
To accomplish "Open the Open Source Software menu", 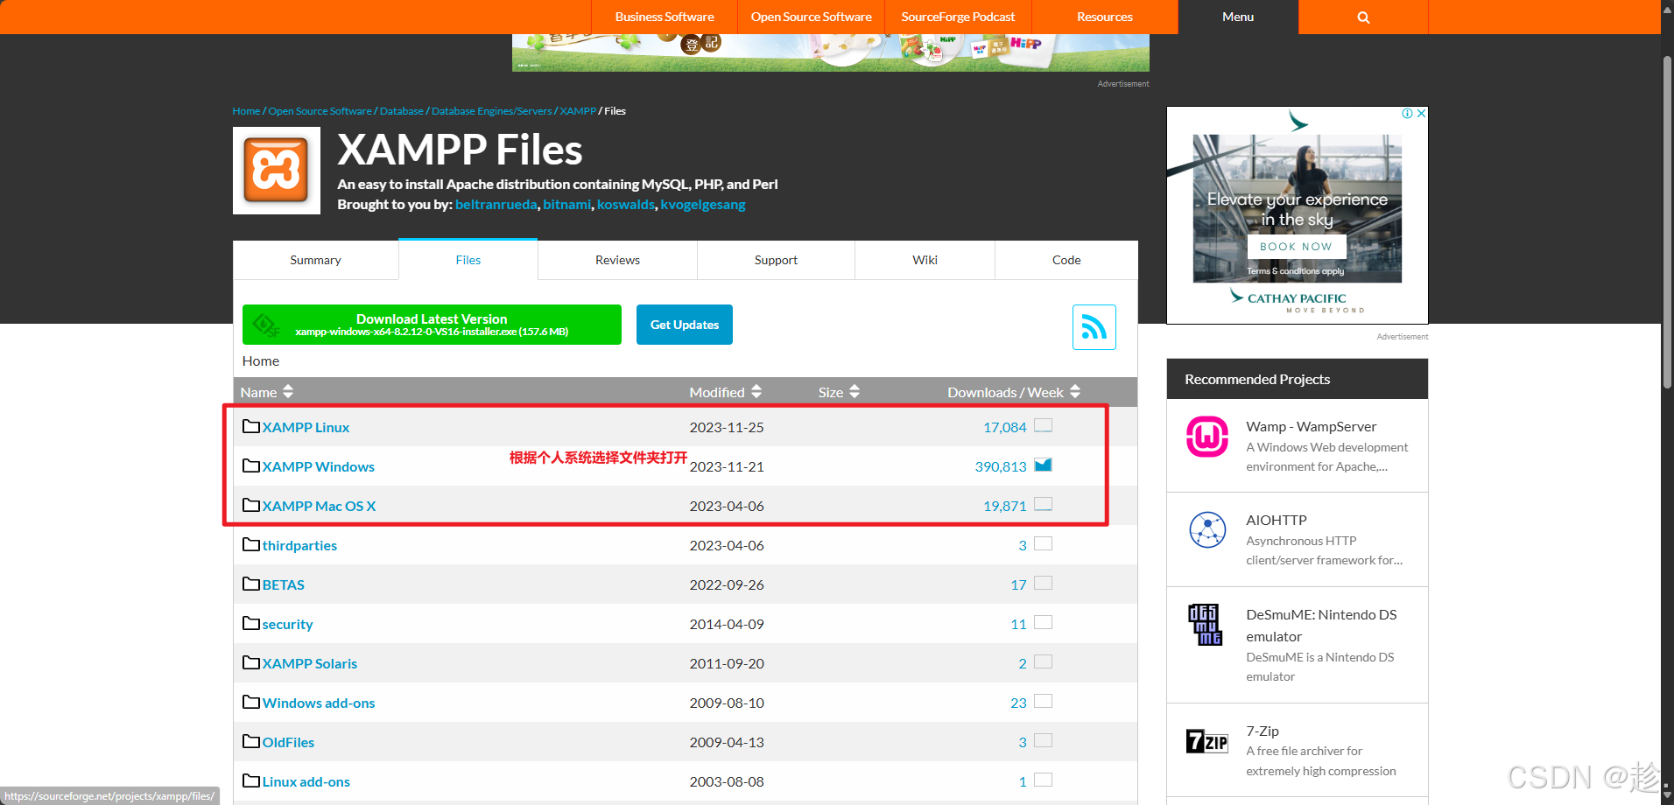I will point(812,17).
